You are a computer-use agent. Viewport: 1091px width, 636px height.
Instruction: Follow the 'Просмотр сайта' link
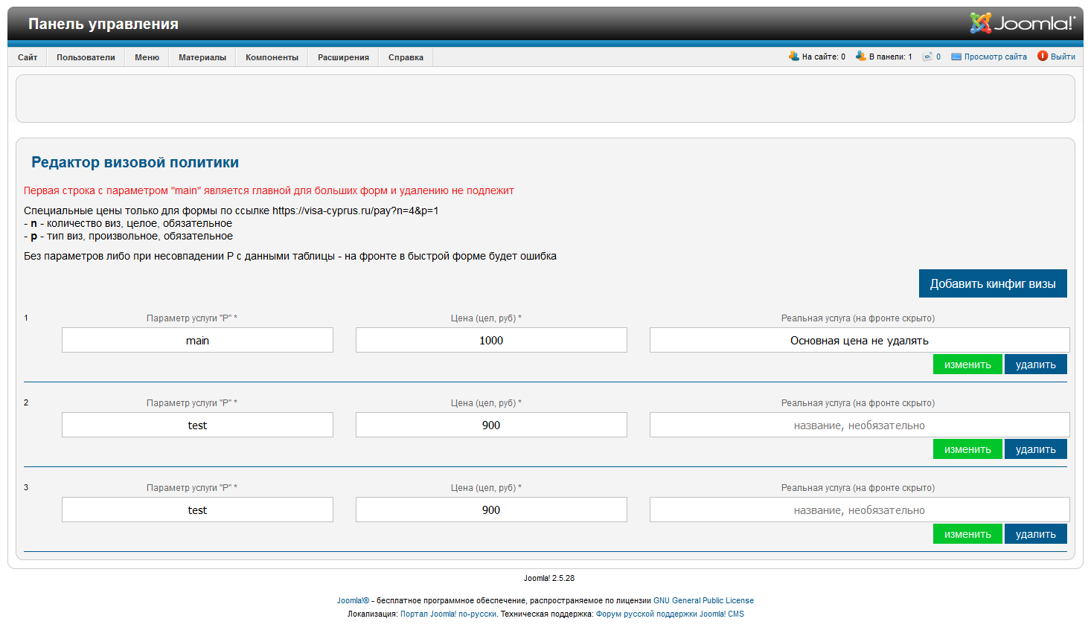pyautogui.click(x=995, y=57)
